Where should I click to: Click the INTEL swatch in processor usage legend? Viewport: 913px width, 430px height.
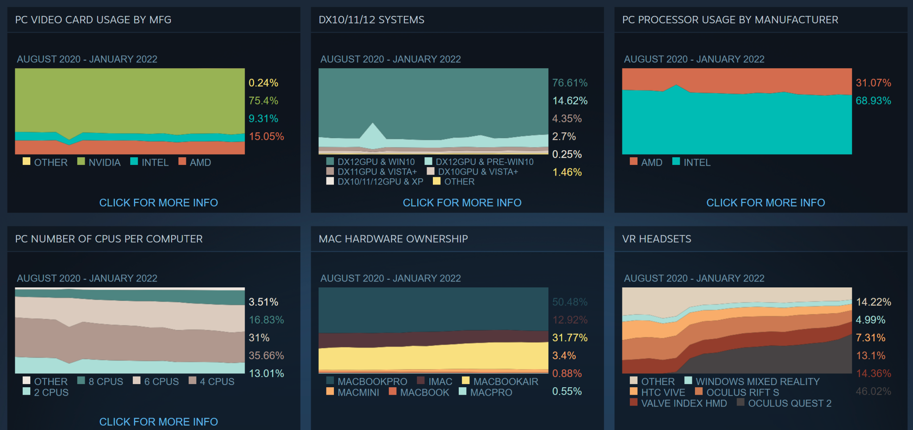click(x=676, y=161)
